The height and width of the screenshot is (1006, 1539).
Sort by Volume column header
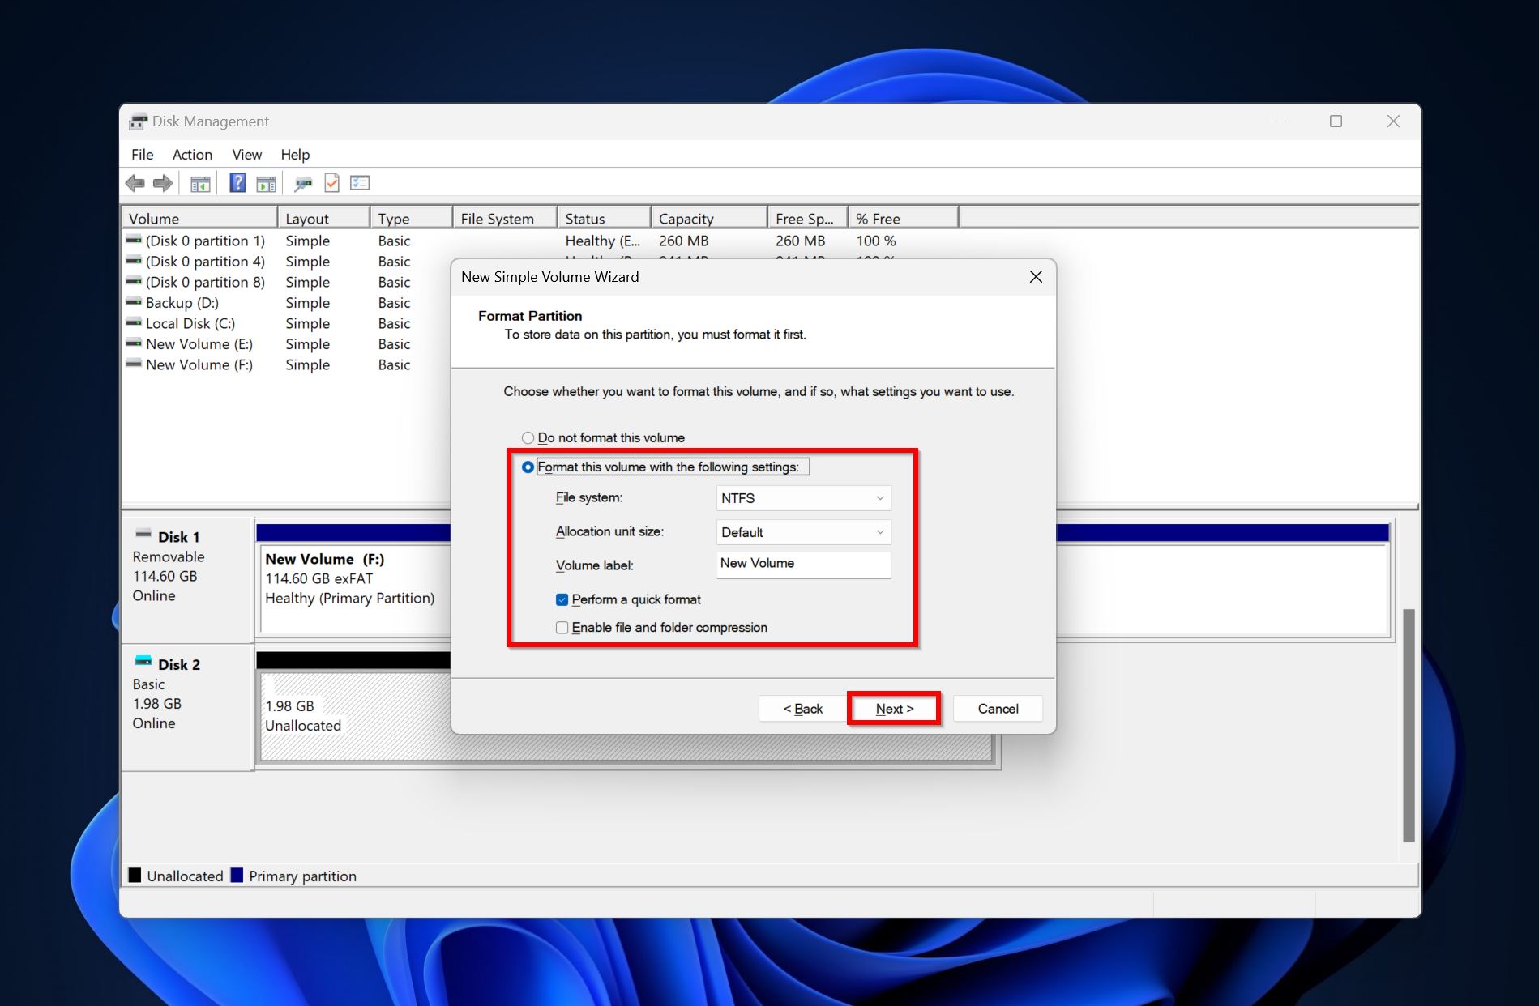tap(199, 219)
